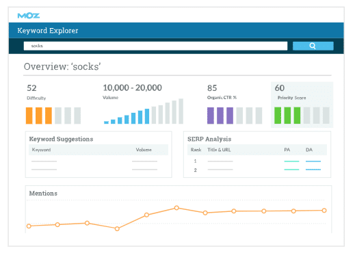Click the 'DA' column header
The height and width of the screenshot is (253, 355).
click(x=309, y=150)
